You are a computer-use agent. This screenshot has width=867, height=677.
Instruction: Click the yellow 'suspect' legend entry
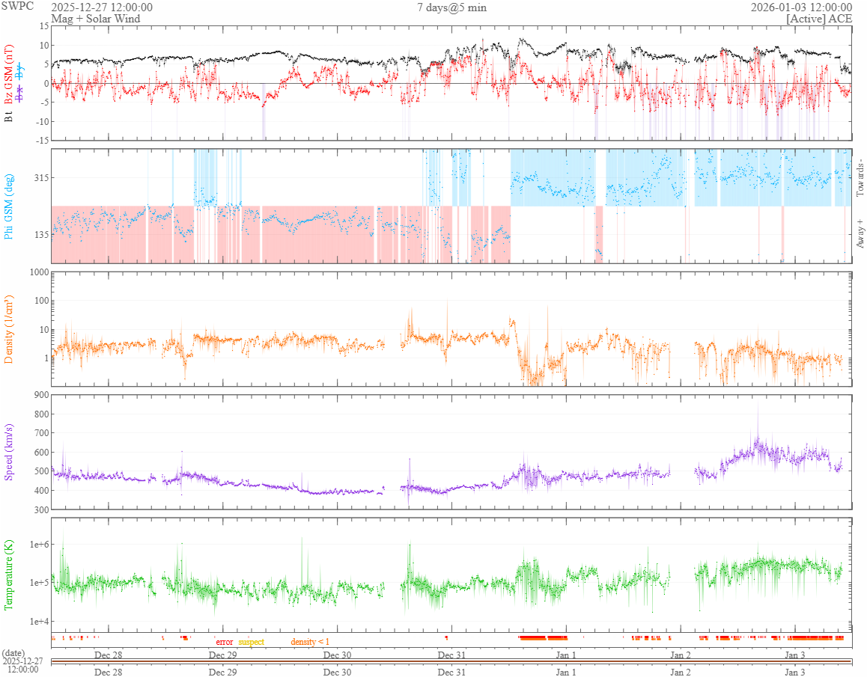pyautogui.click(x=252, y=642)
